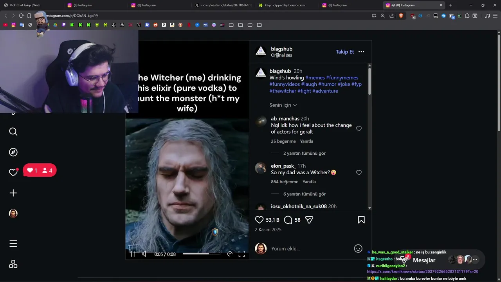Screen dimensions: 501x282
Task: Reload the page
Action: point(21,16)
